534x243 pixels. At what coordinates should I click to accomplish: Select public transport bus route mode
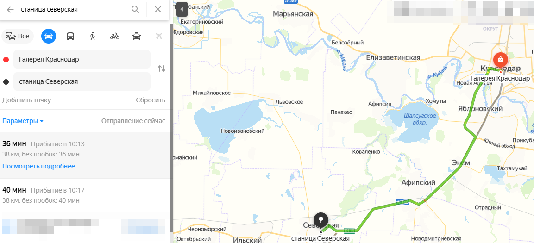pyautogui.click(x=70, y=36)
